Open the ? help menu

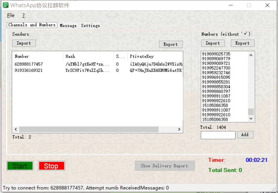[x=23, y=15]
